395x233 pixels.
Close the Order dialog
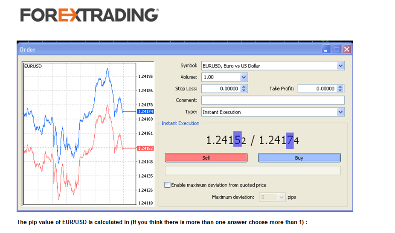click(x=346, y=50)
